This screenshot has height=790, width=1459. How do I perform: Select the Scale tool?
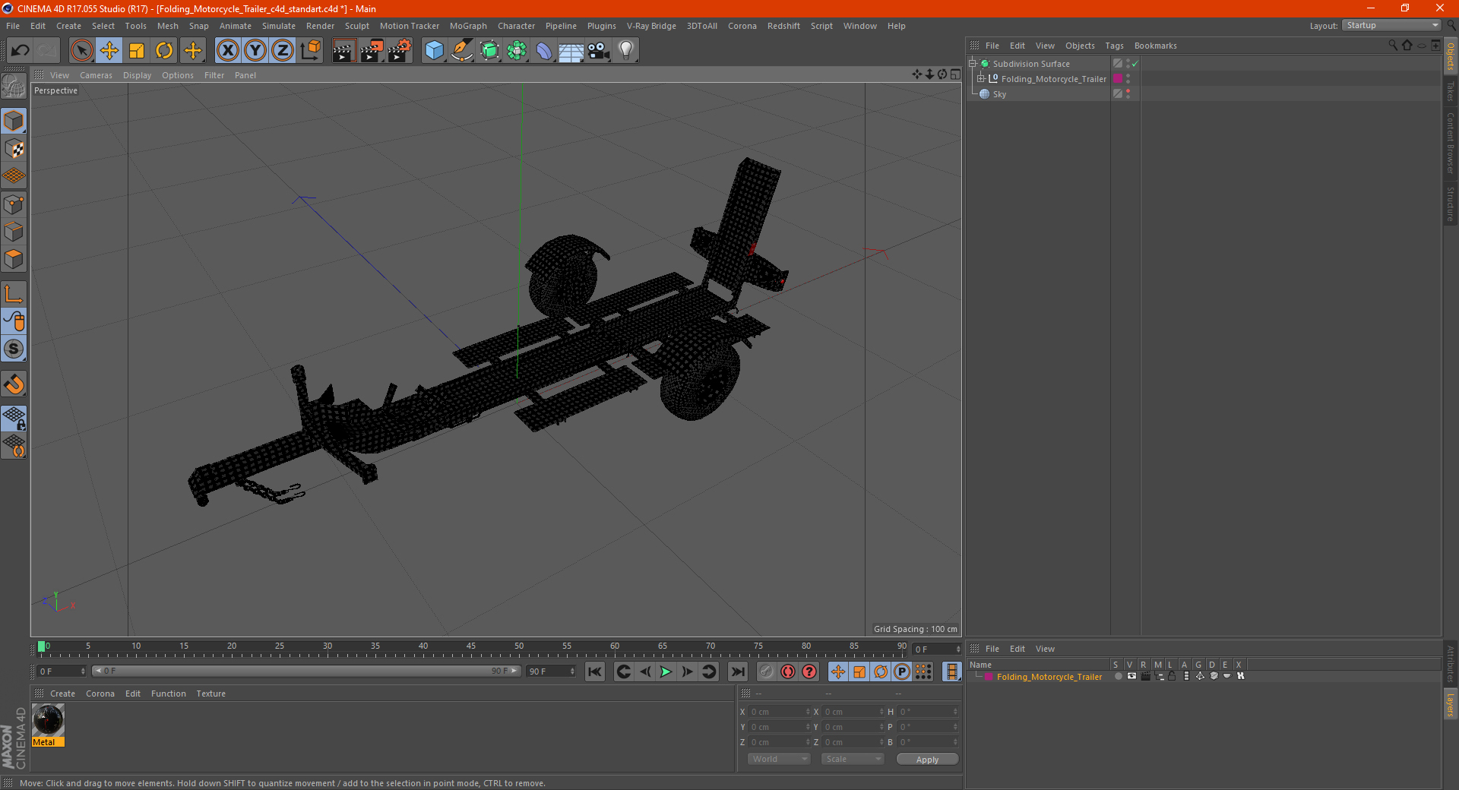point(137,51)
